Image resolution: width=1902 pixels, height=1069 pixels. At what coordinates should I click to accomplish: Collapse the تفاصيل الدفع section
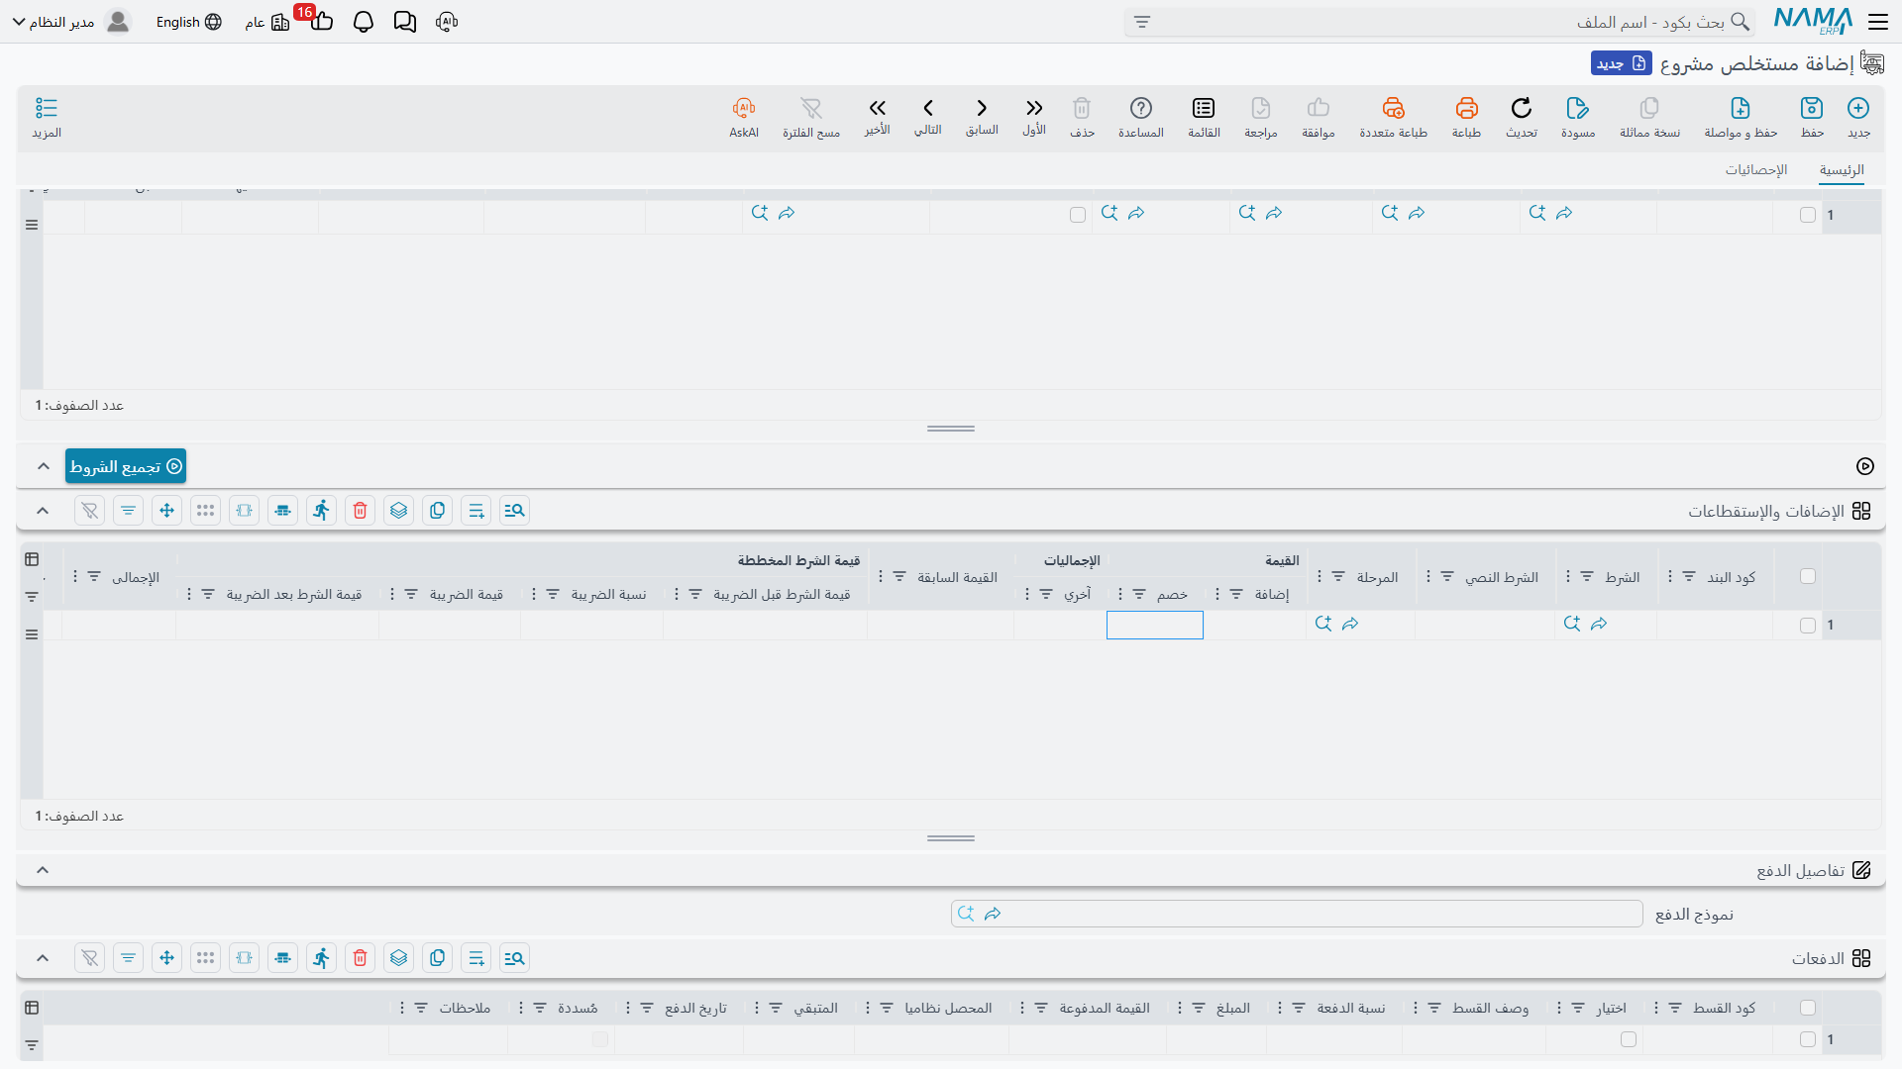tap(43, 870)
